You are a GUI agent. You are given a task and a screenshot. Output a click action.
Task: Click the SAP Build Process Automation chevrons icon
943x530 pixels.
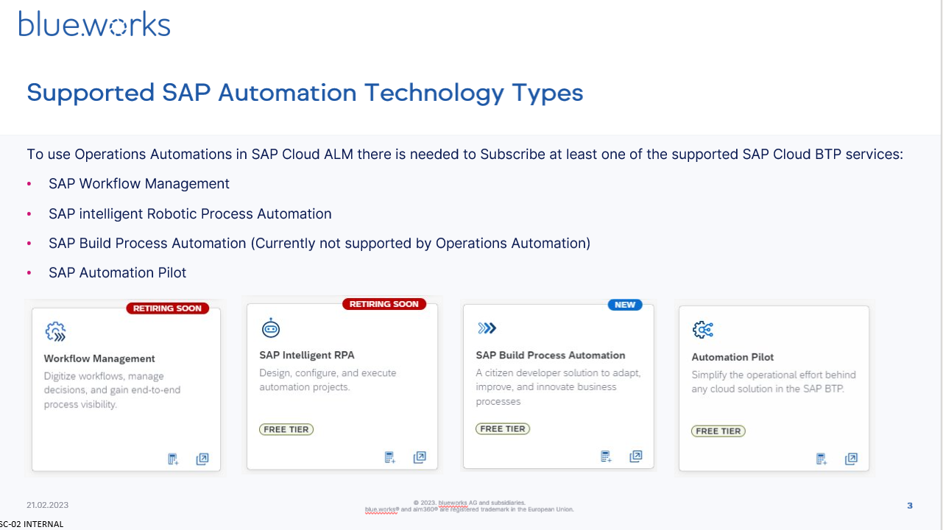pos(486,328)
